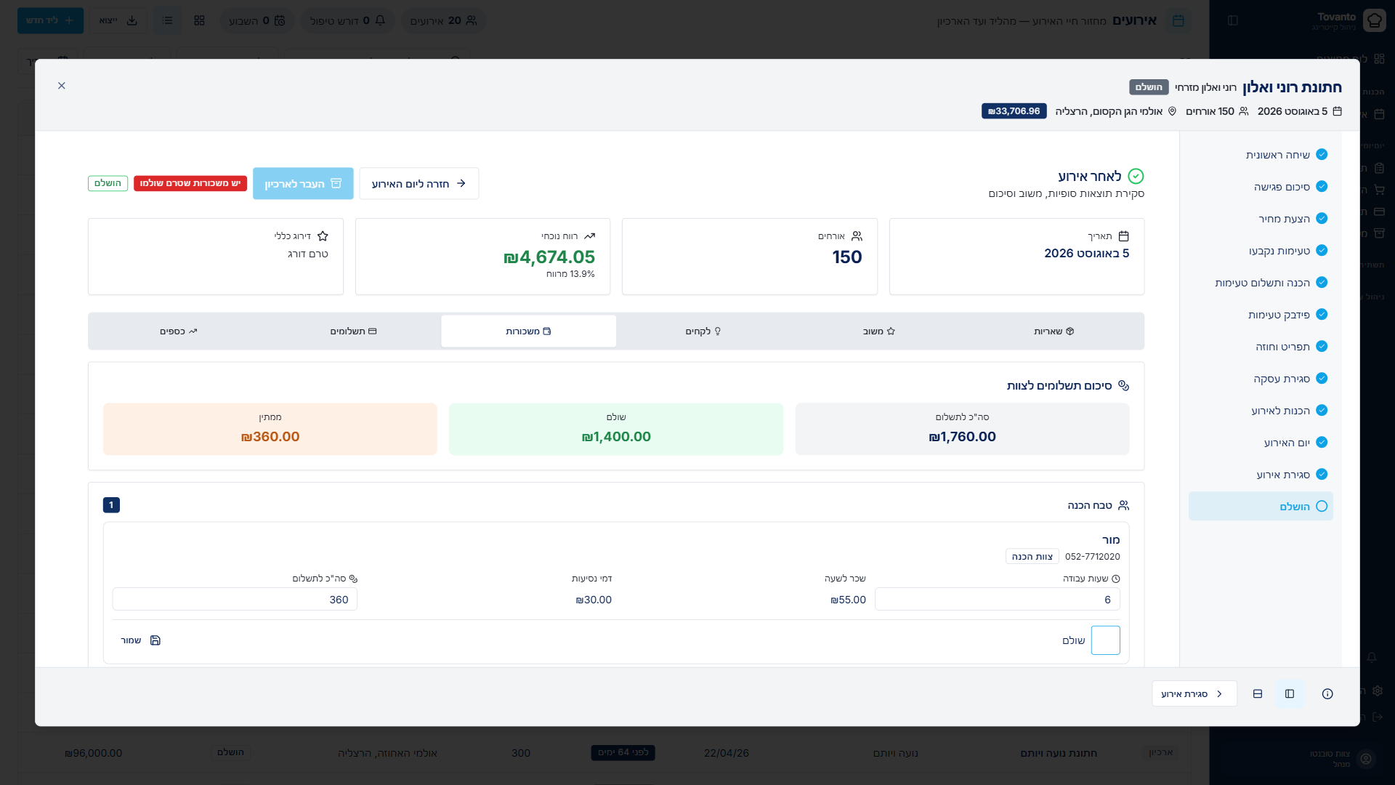Select the list view icon in top toolbar

click(x=168, y=20)
